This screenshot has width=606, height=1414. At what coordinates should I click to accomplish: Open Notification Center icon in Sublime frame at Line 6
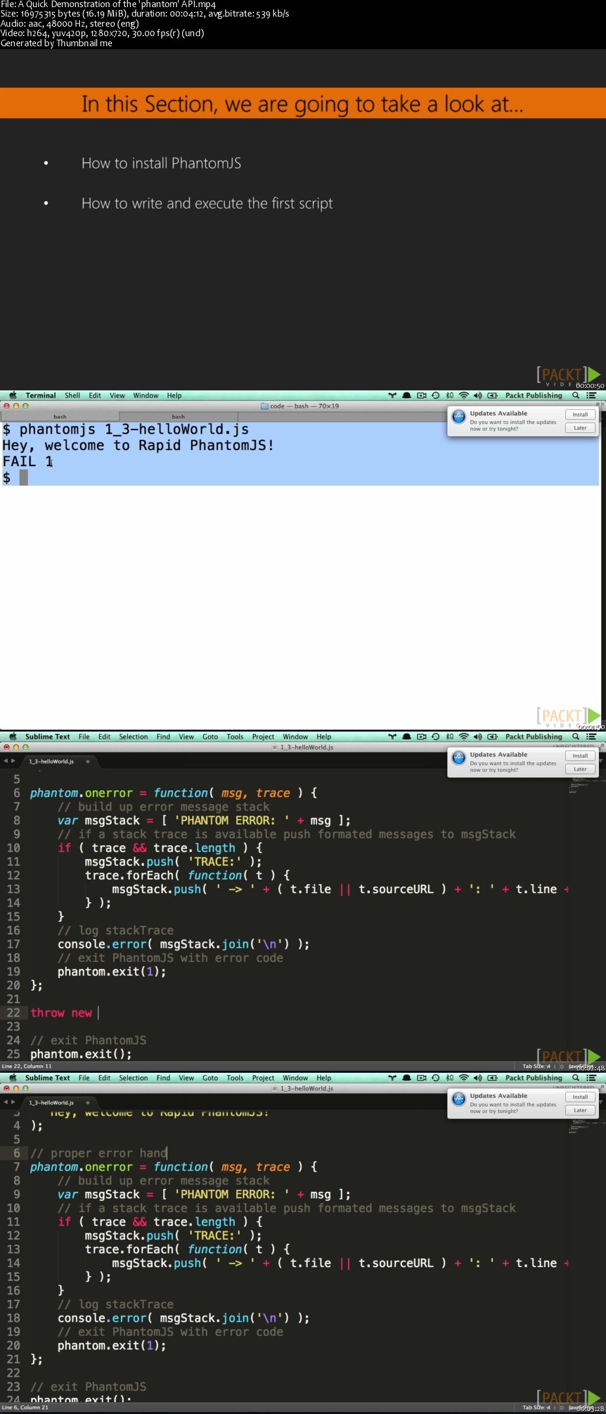(x=591, y=1078)
